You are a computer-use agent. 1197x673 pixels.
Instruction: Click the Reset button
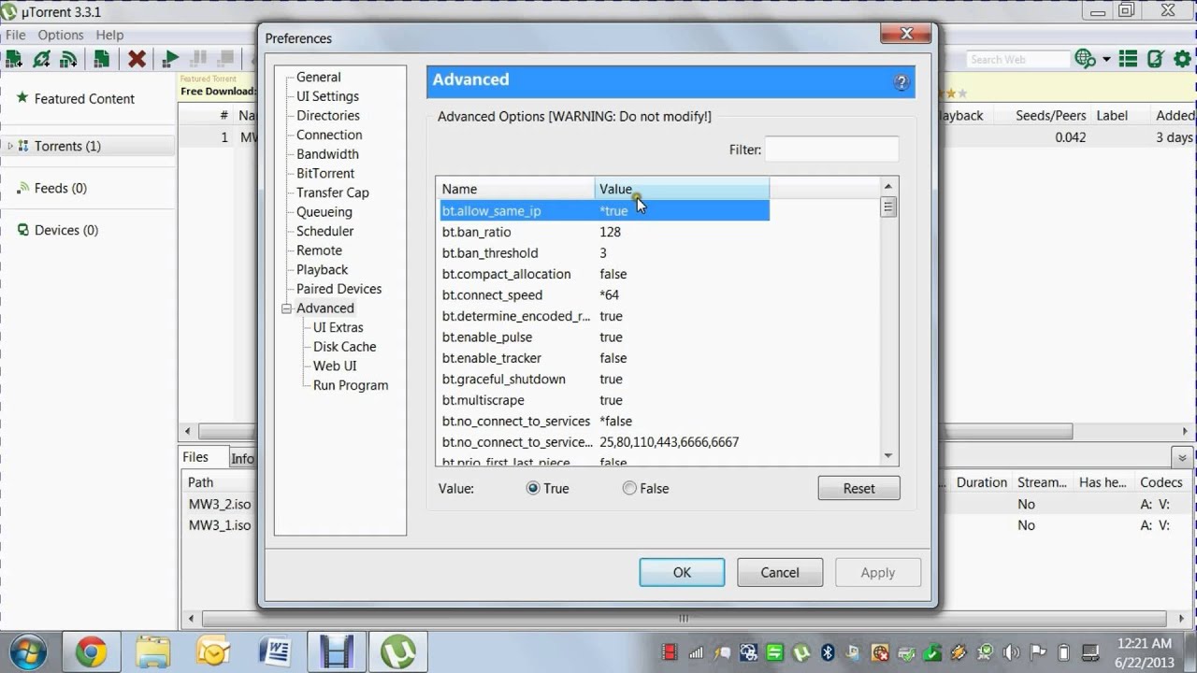858,488
